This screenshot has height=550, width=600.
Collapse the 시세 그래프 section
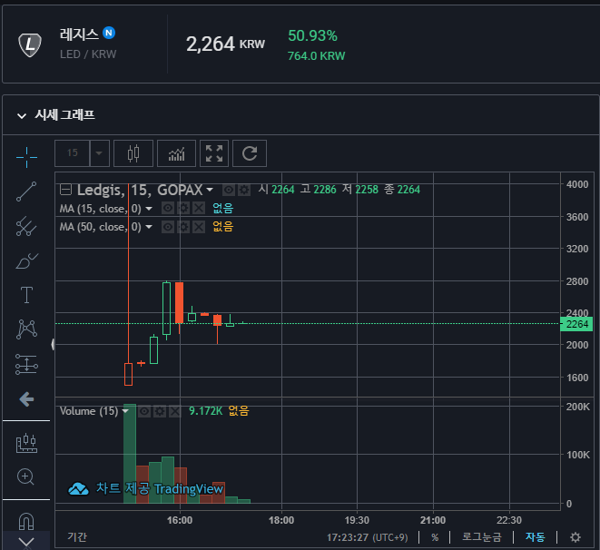pos(22,115)
